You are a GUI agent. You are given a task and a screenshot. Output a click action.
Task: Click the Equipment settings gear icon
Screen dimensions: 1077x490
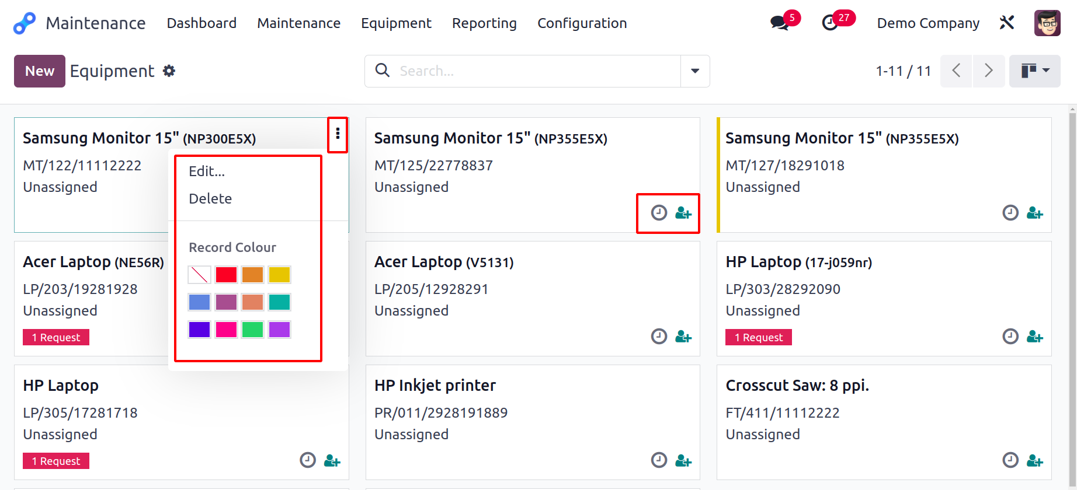pos(169,71)
